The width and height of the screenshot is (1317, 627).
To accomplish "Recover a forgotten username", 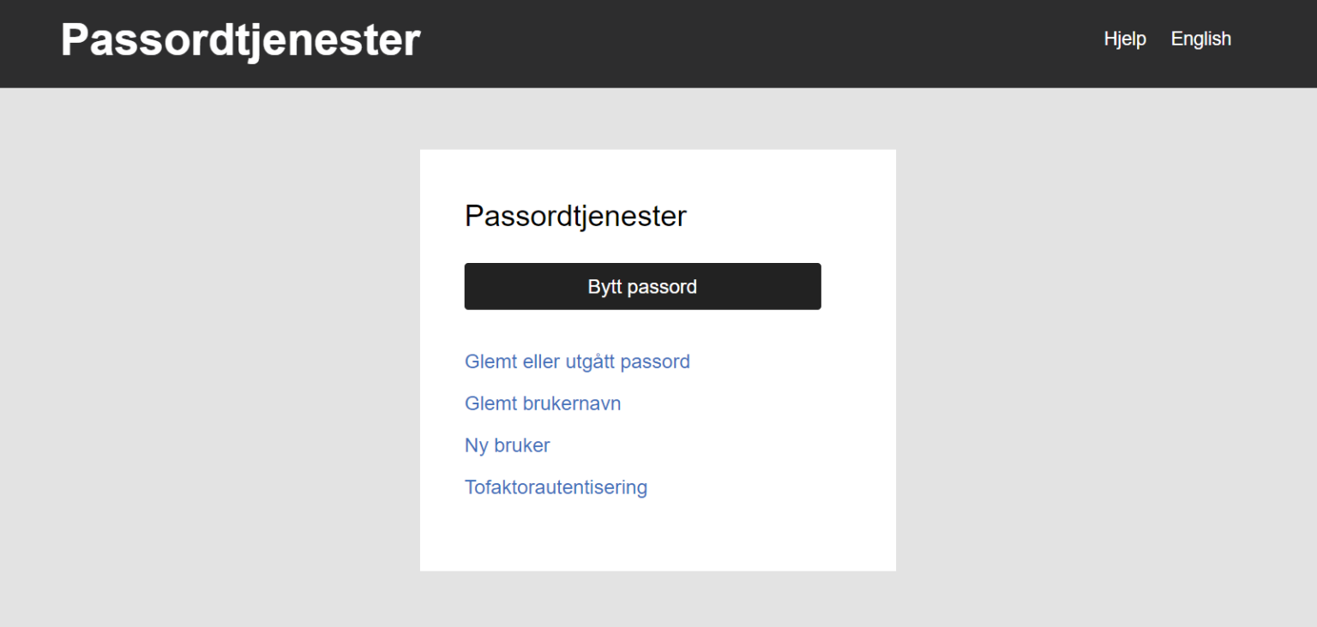I will point(542,403).
